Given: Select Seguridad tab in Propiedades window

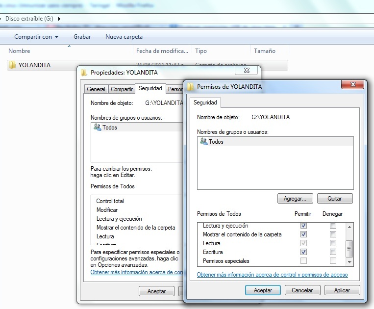Looking at the screenshot, I should pyautogui.click(x=150, y=88).
